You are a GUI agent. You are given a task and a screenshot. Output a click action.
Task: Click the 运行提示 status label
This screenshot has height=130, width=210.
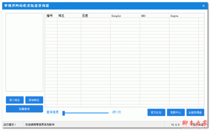(9, 125)
